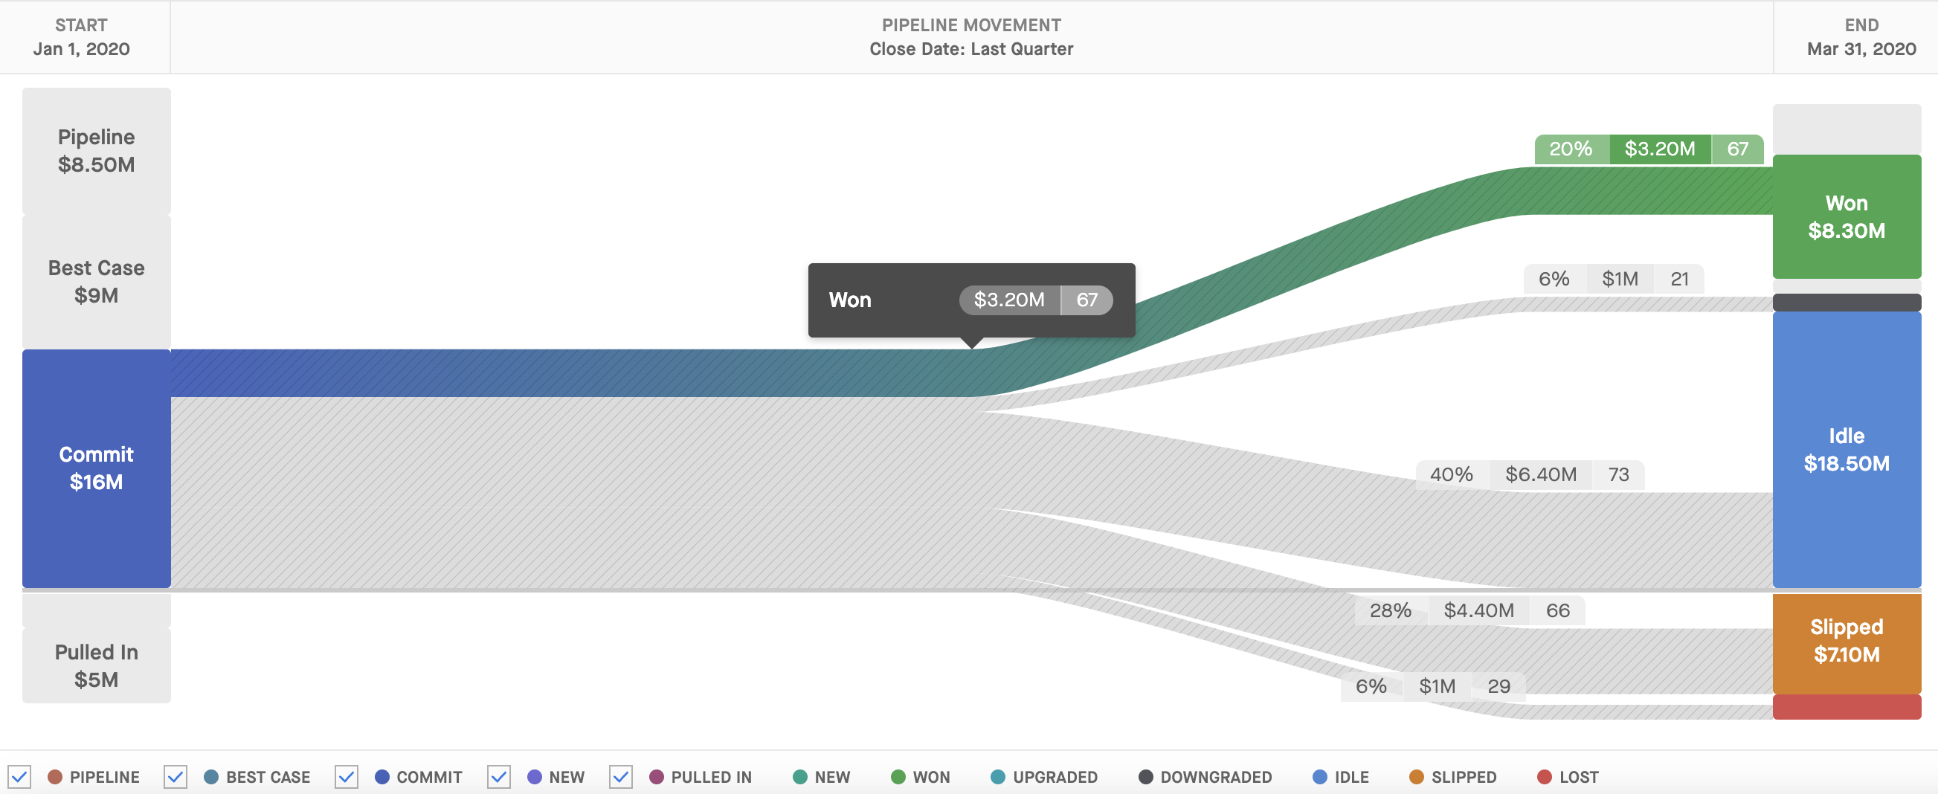
Task: Click the Won $3.20M tooltip
Action: click(x=971, y=300)
